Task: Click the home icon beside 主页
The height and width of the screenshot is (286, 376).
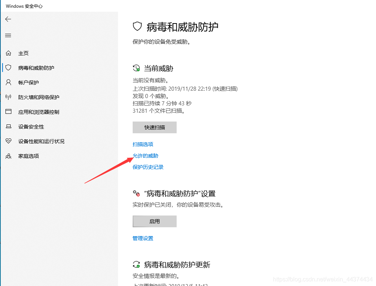Action: tap(8, 53)
